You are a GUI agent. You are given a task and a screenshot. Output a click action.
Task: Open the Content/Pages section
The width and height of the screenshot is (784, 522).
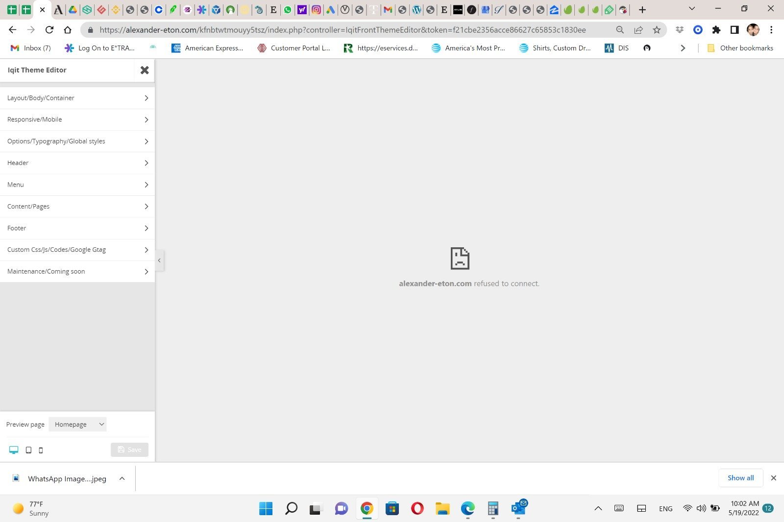[77, 206]
